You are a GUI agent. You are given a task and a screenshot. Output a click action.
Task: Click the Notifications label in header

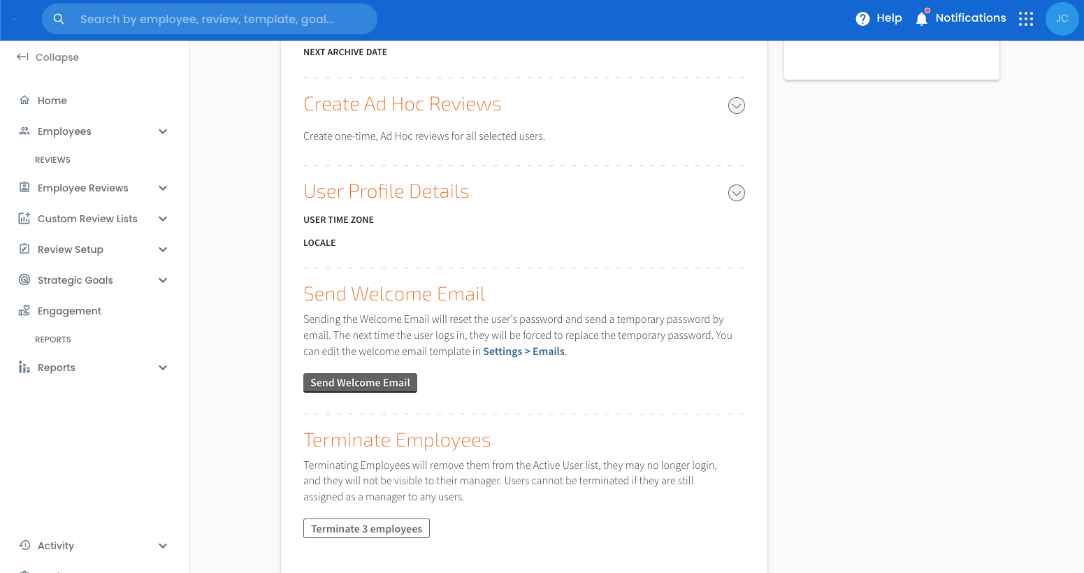971,18
